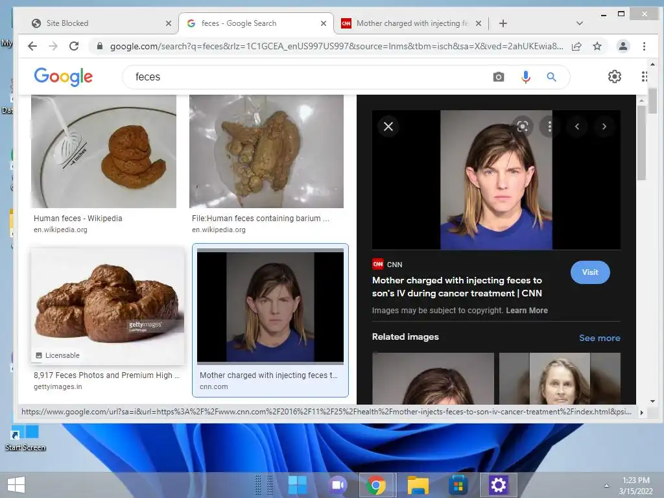Open the Human feces Wikipedia thumbnail
The width and height of the screenshot is (664, 498).
click(104, 151)
